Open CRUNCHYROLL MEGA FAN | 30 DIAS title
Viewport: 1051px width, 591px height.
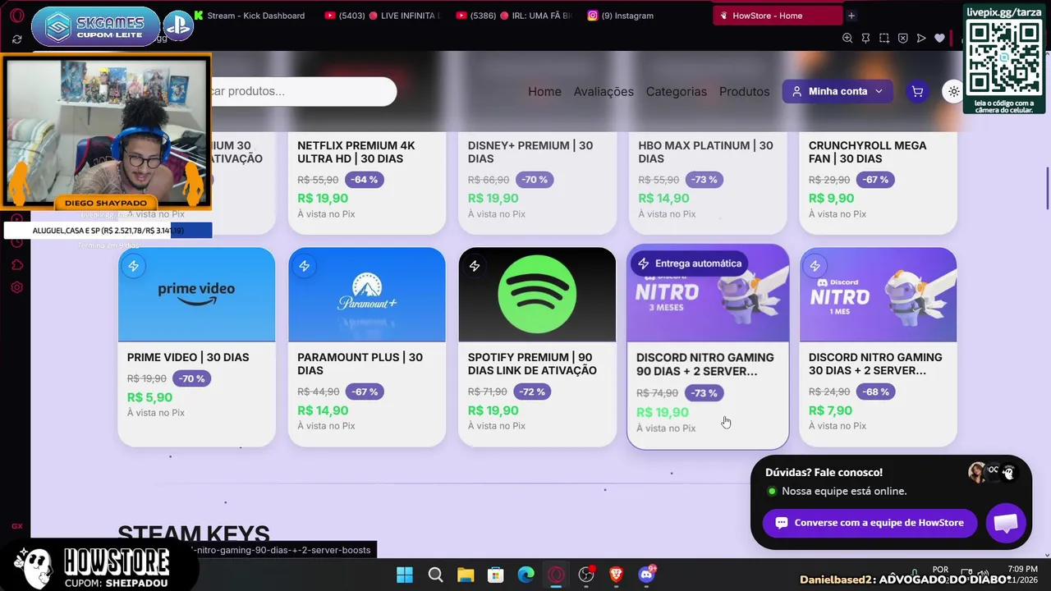click(867, 152)
